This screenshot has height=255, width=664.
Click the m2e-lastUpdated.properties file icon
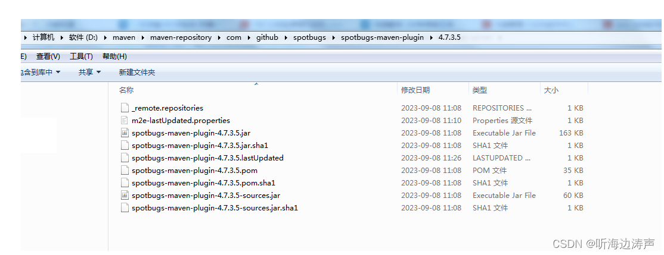pyautogui.click(x=125, y=120)
